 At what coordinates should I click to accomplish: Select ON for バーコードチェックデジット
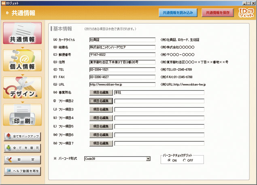(x=169, y=160)
